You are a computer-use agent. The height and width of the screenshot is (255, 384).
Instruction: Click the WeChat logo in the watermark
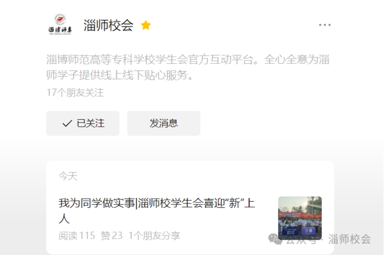[275, 239]
